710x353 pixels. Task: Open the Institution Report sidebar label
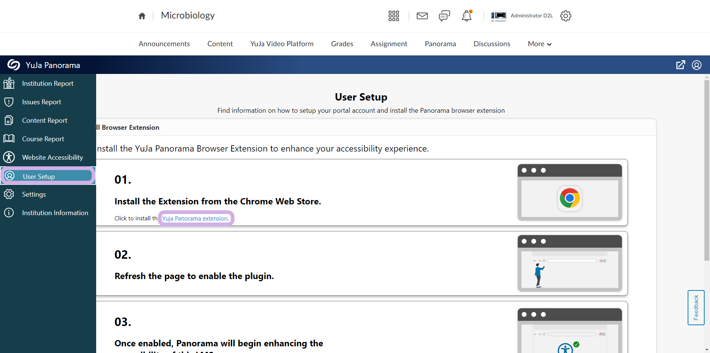[x=48, y=84]
